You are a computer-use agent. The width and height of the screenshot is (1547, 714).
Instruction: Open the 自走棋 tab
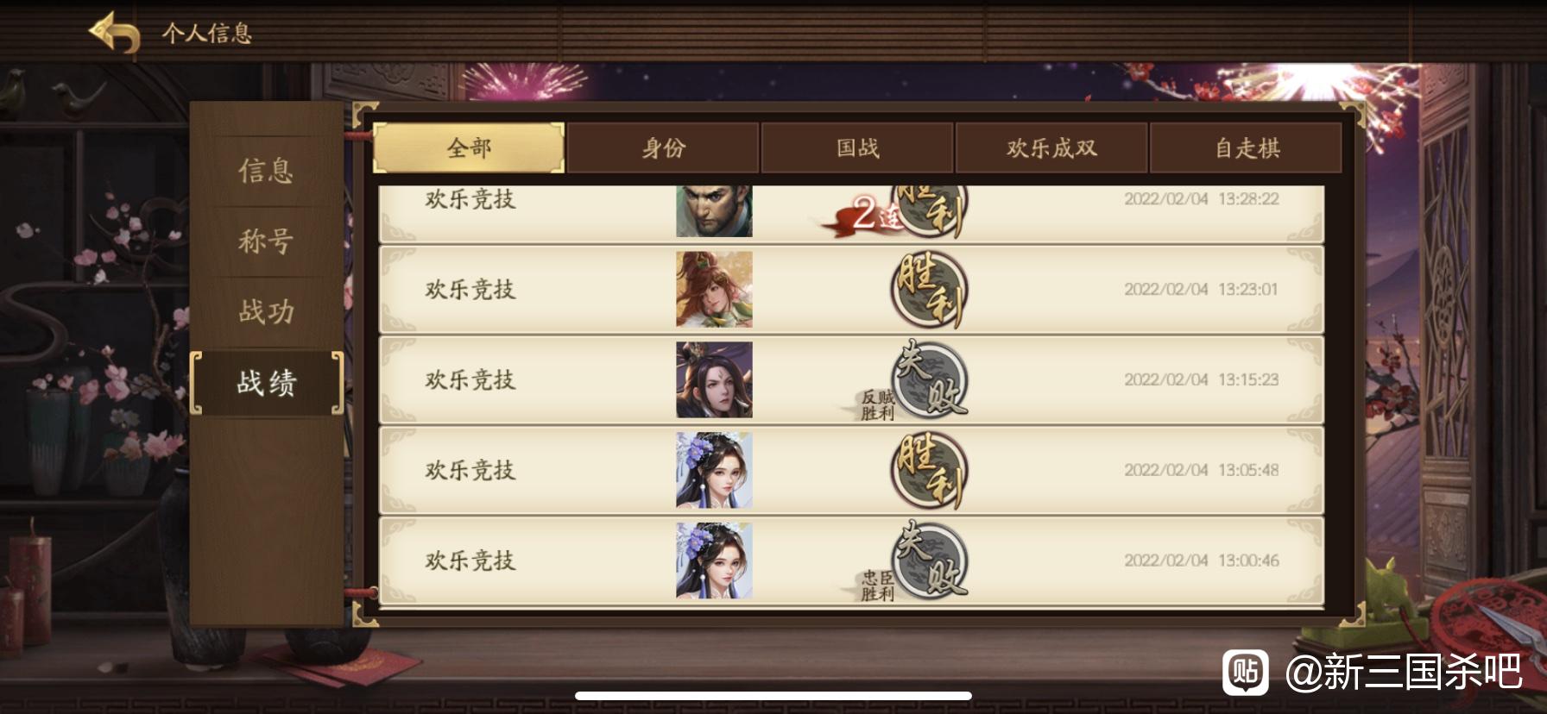(x=1246, y=147)
